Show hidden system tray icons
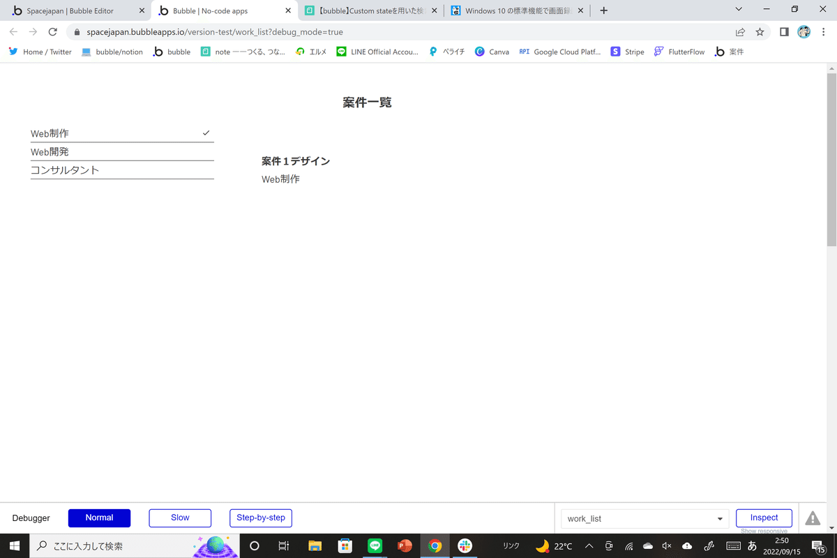Viewport: 837px width, 558px height. (589, 546)
